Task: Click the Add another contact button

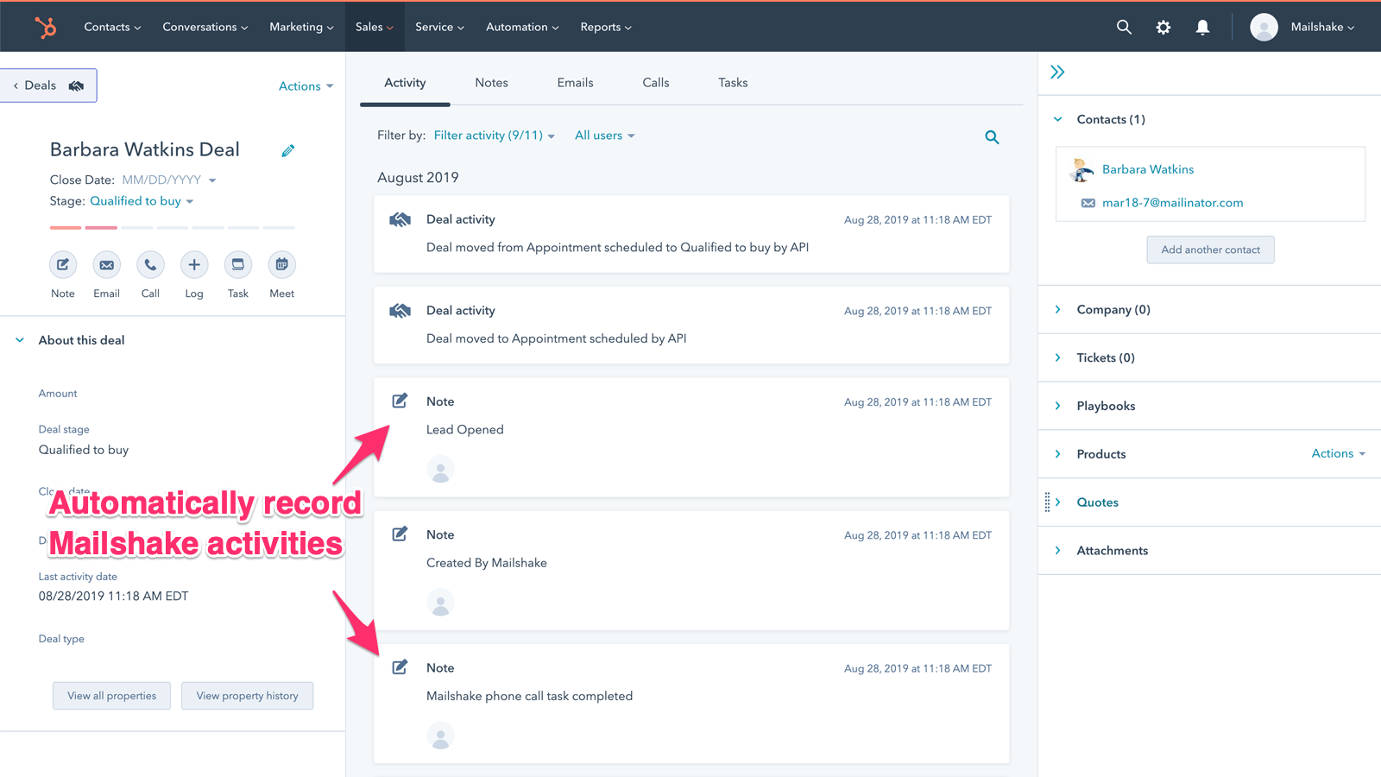Action: [x=1210, y=250]
